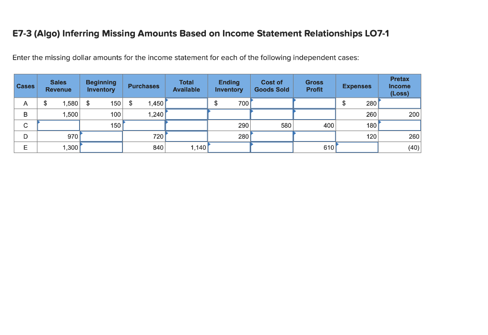Click the Expenses input field for Case E
Screen dimensions: 488x335
point(357,147)
